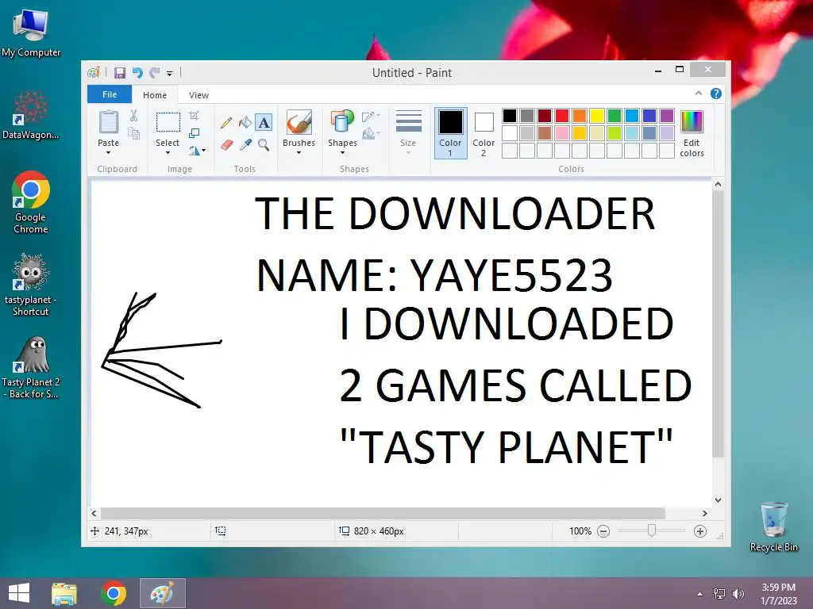Open File Explorer from taskbar

[64, 593]
